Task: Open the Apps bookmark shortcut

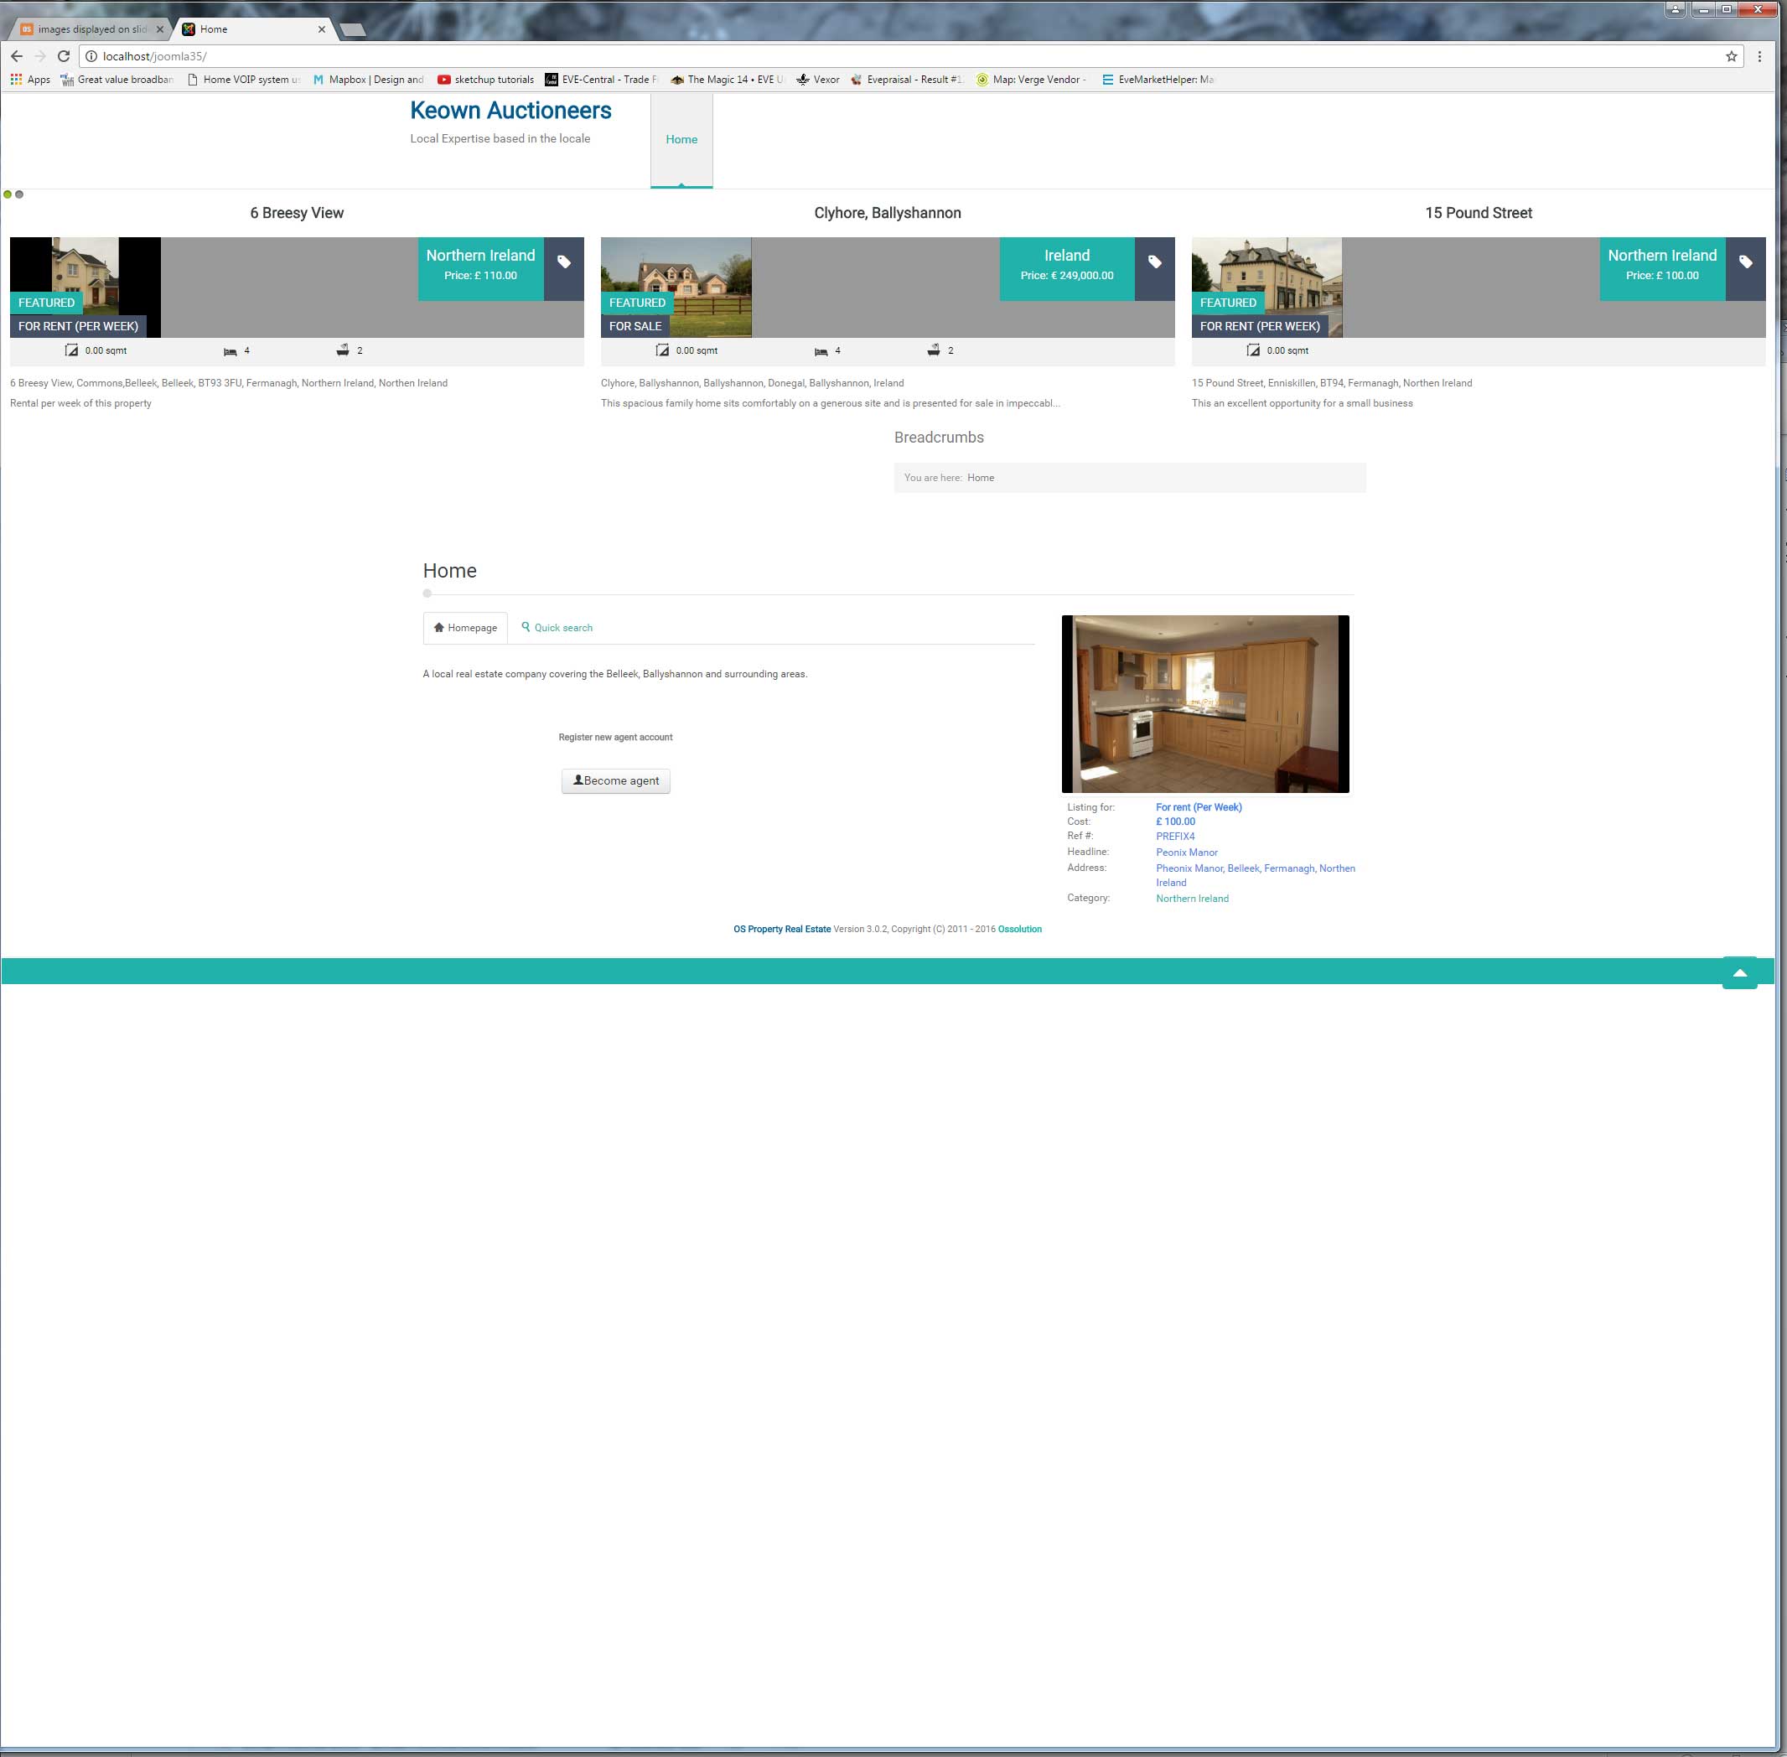Action: 29,80
